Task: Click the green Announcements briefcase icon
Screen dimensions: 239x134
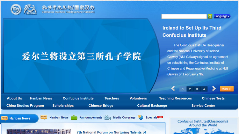Action: point(74,117)
